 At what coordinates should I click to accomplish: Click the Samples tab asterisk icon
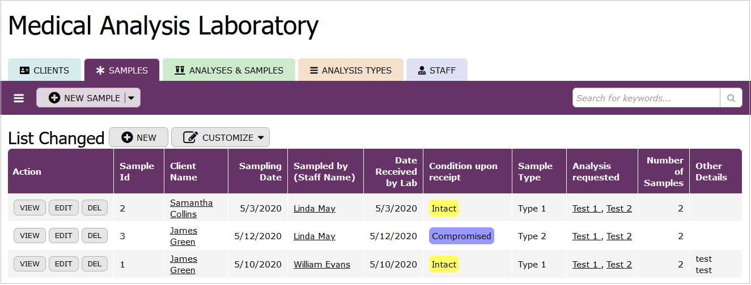(x=100, y=71)
